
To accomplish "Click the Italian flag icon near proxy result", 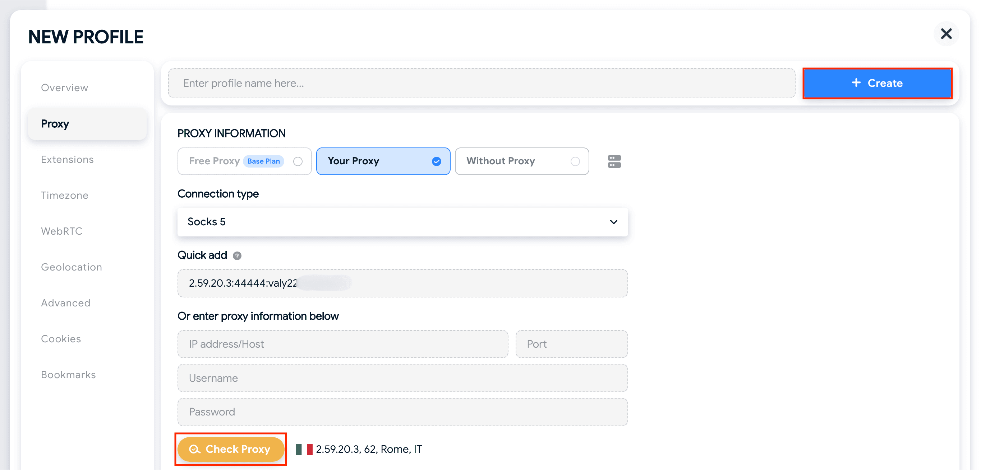I will 304,449.
